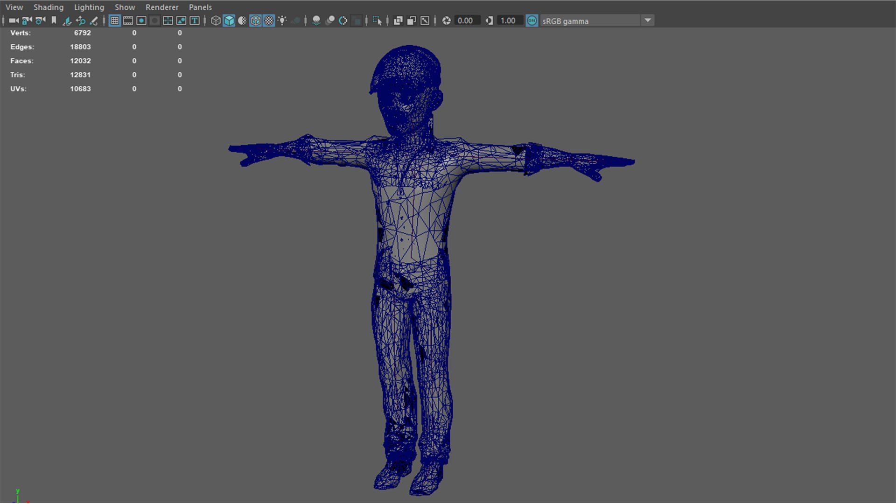
Task: Click the Exposure aperture icon
Action: (x=447, y=21)
